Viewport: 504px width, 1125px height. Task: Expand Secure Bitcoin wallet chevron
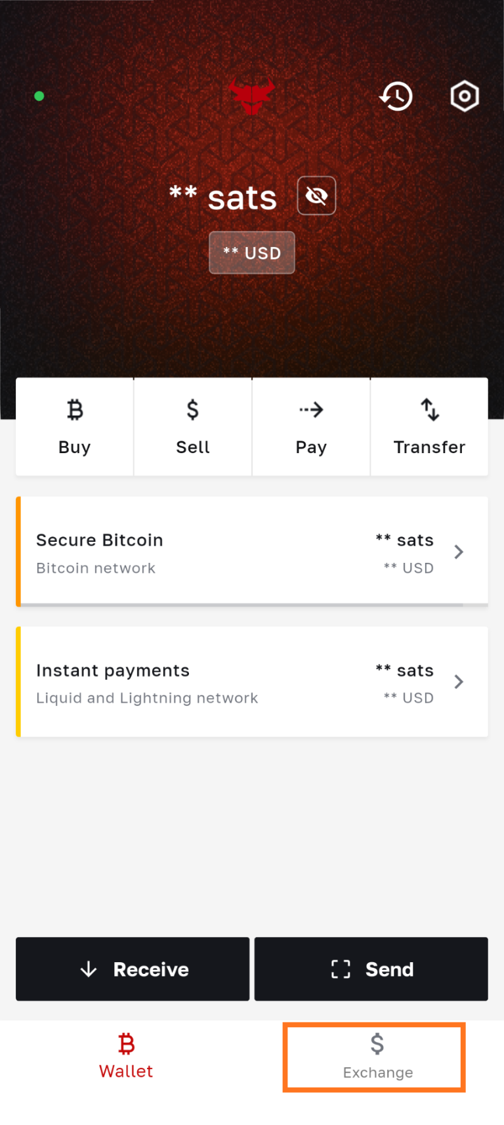(x=459, y=552)
